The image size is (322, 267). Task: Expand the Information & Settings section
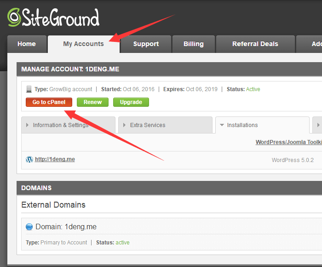[x=69, y=125]
